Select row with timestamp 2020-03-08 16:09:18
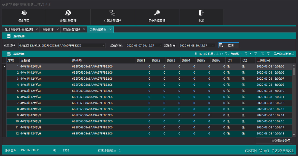The height and width of the screenshot is (156, 298). click(x=149, y=134)
